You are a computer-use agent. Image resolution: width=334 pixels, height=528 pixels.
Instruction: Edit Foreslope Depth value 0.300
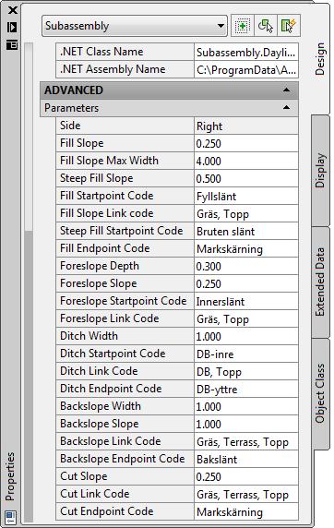[x=246, y=266]
